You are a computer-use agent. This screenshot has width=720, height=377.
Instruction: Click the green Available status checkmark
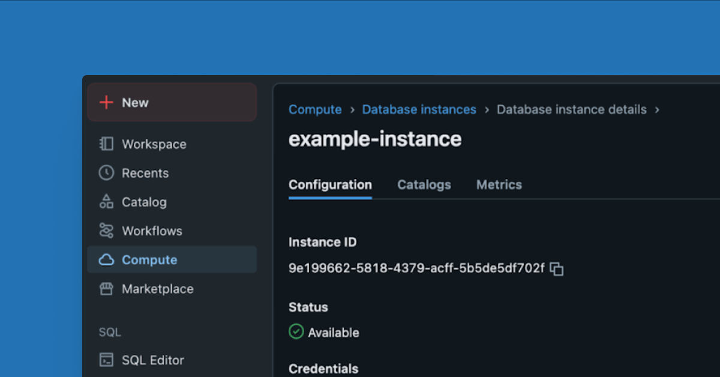(x=296, y=332)
